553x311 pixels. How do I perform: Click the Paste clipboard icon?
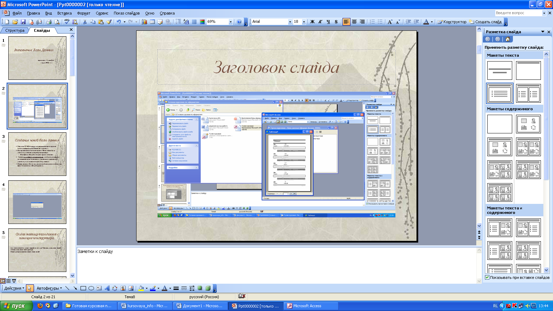[101, 22]
